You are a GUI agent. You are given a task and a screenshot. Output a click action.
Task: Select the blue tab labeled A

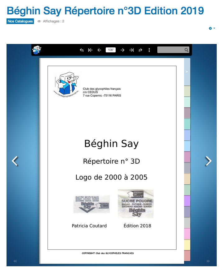(187, 72)
